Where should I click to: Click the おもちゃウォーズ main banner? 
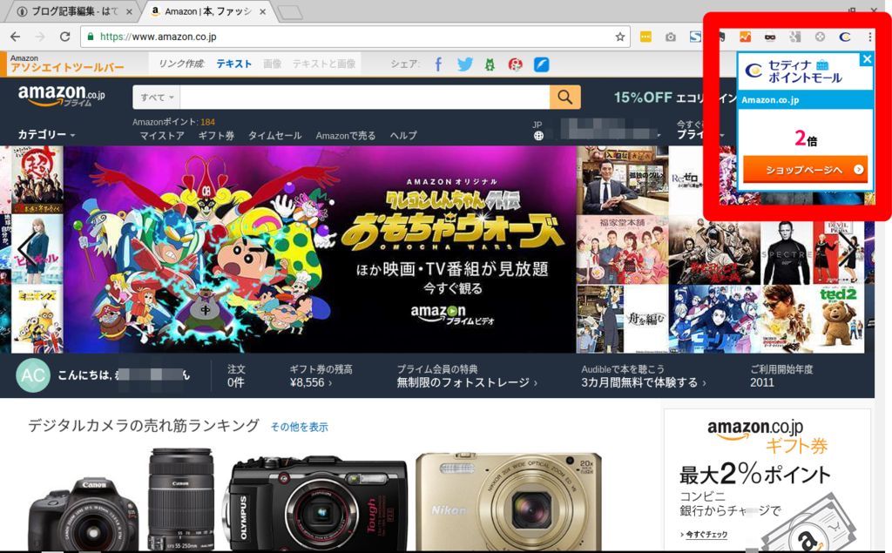[320, 249]
